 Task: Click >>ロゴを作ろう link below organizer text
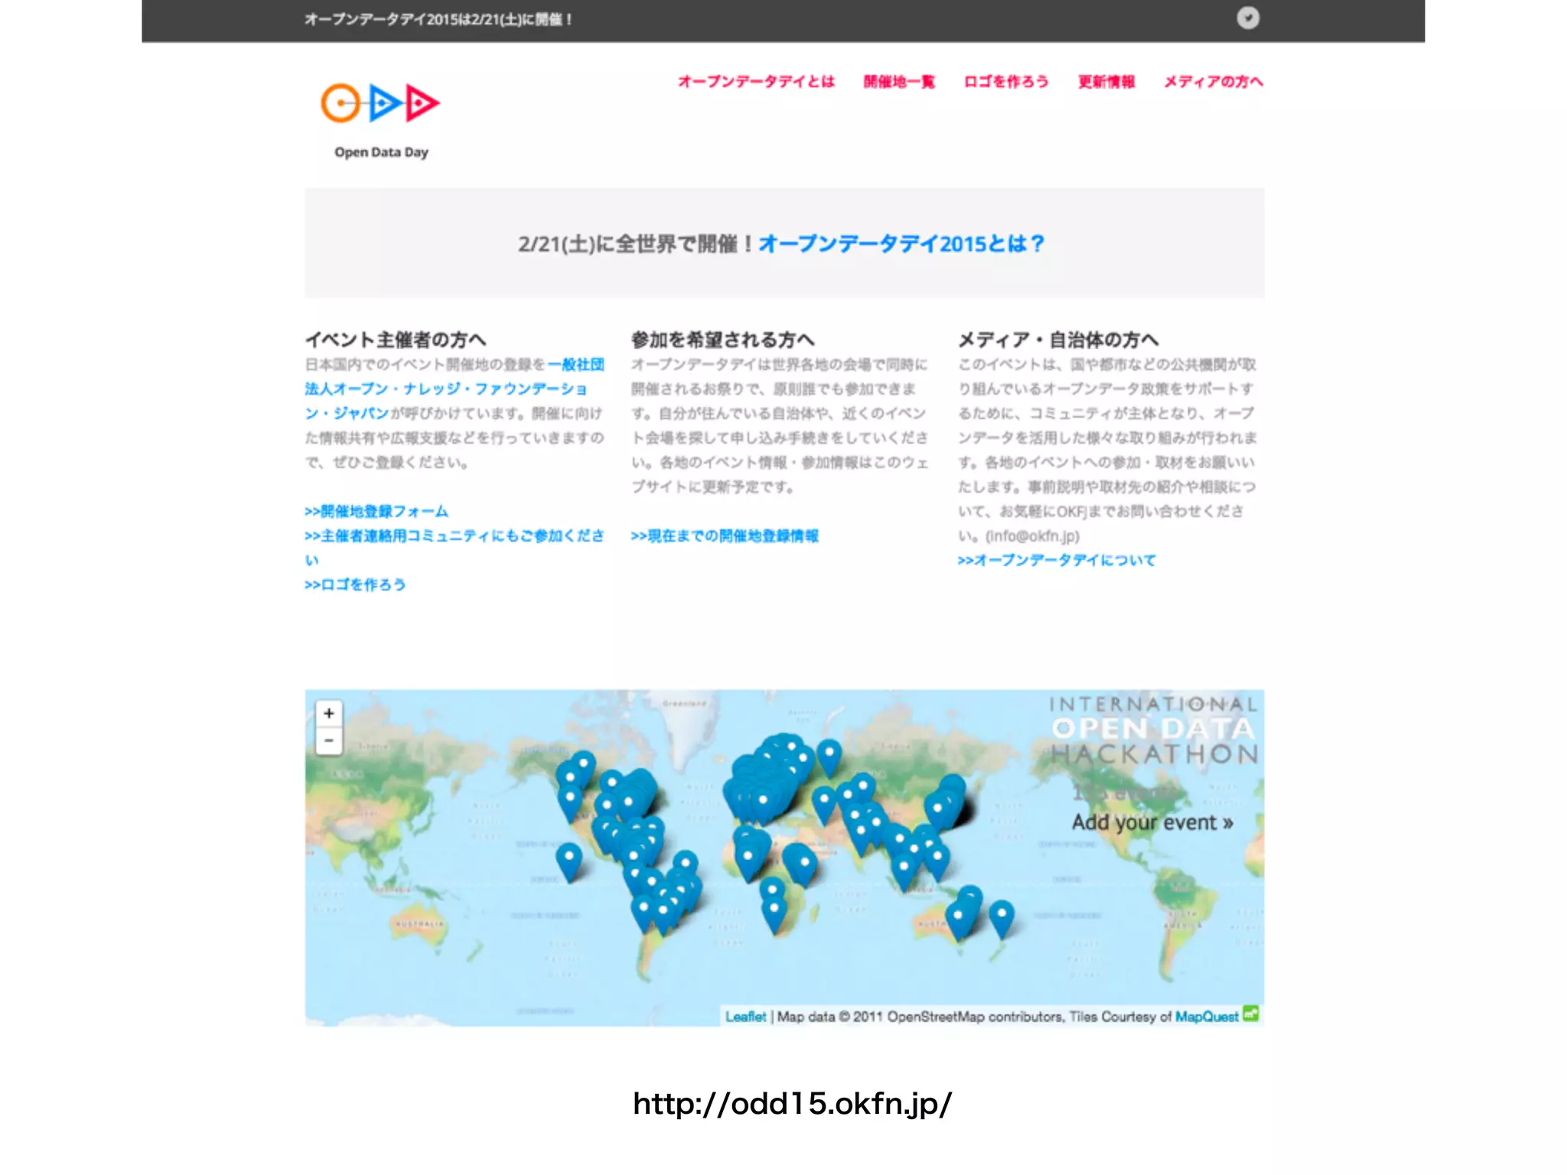(x=355, y=584)
